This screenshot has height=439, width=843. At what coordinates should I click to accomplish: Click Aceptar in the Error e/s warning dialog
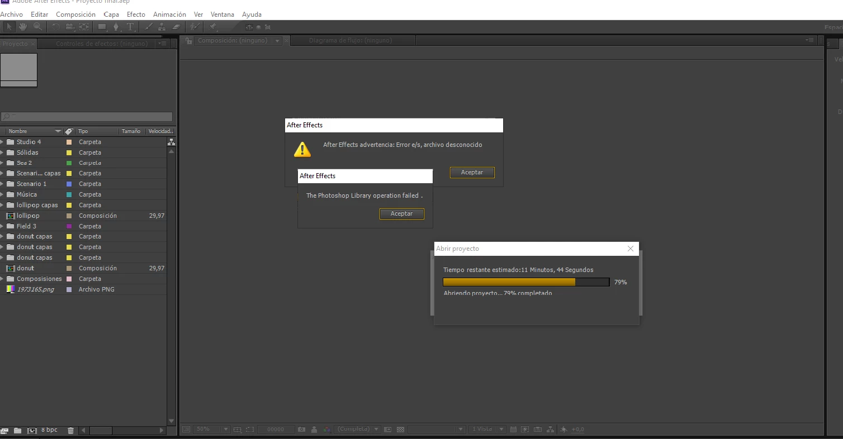[472, 173]
